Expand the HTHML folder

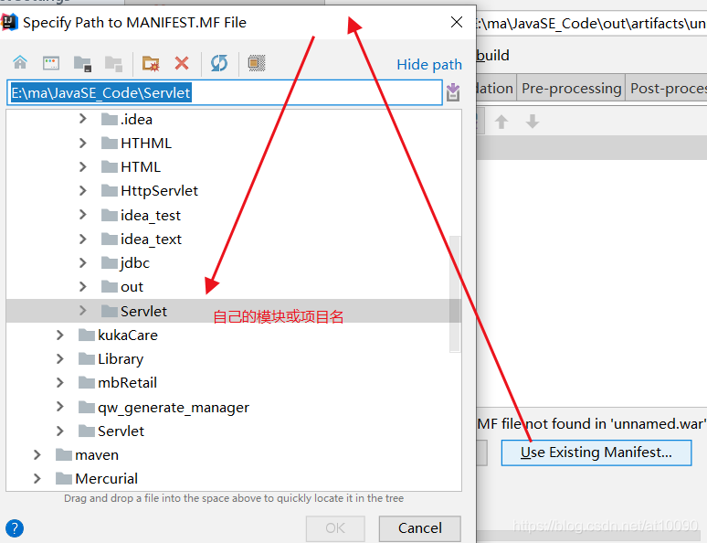click(x=82, y=143)
